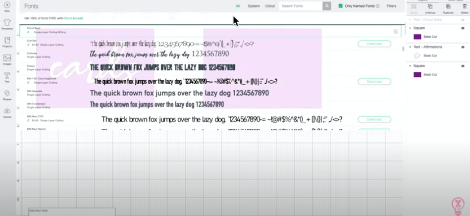Pick the DIN Alternate font
This screenshot has width=470, height=216.
coord(35,91)
